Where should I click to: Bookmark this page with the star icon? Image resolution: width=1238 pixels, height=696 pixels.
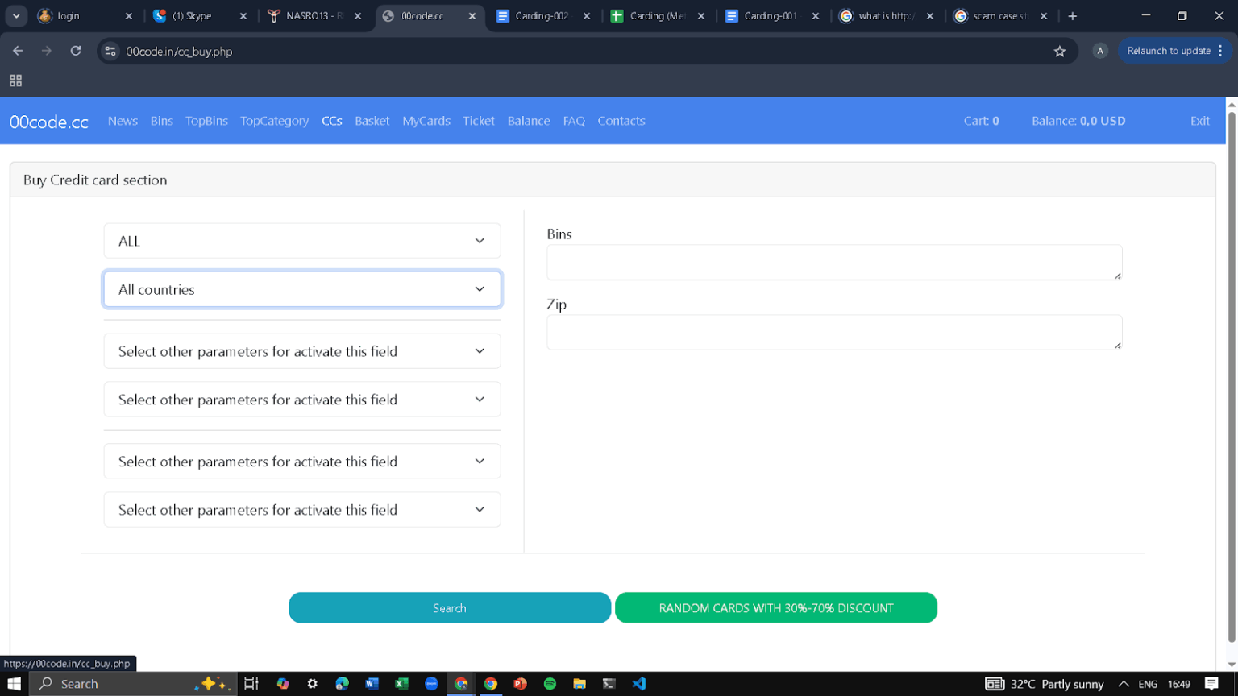[x=1060, y=50]
